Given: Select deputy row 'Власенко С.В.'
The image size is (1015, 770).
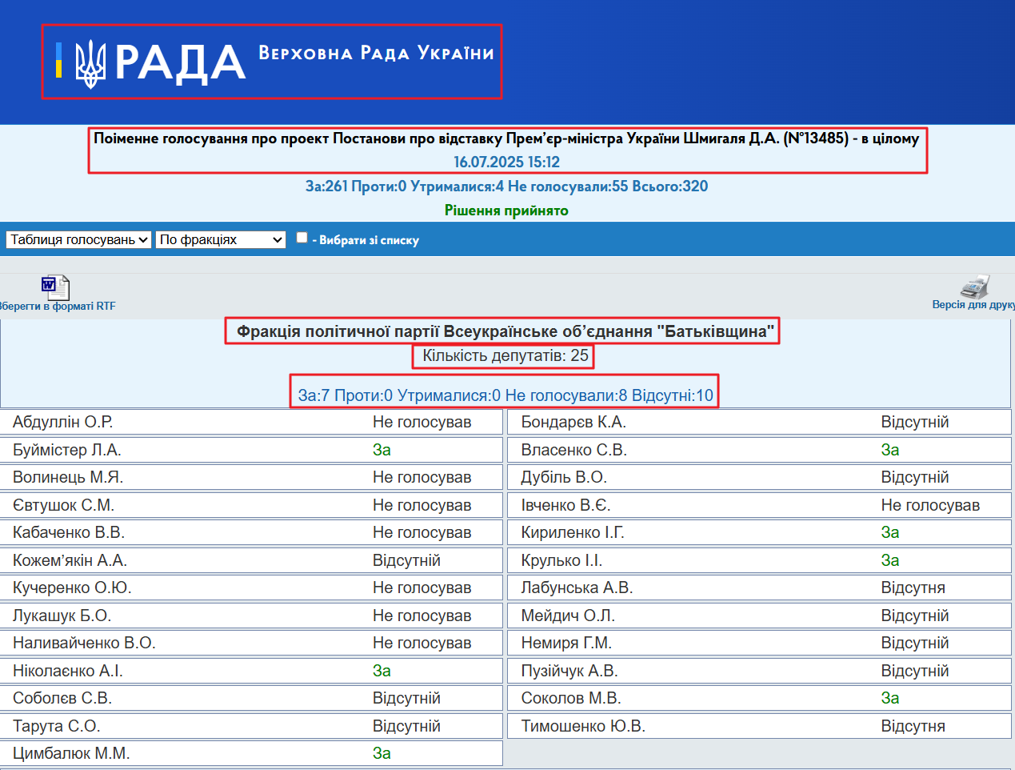Looking at the screenshot, I should click(x=760, y=450).
